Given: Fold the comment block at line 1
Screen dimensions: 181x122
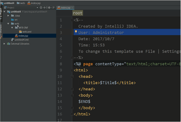Looking at the screenshot, I should coord(72,20).
